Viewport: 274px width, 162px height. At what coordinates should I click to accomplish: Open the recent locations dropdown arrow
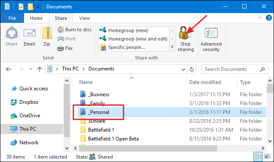pos(31,69)
